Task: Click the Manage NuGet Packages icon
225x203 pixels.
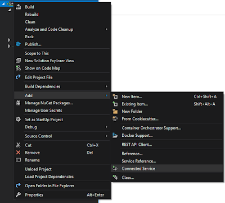Action: [18, 103]
